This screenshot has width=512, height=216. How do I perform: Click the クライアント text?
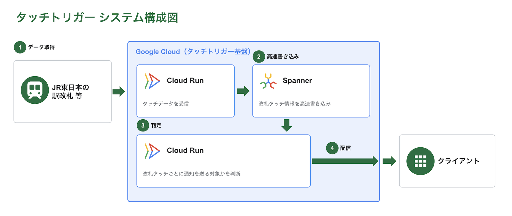coord(459,161)
